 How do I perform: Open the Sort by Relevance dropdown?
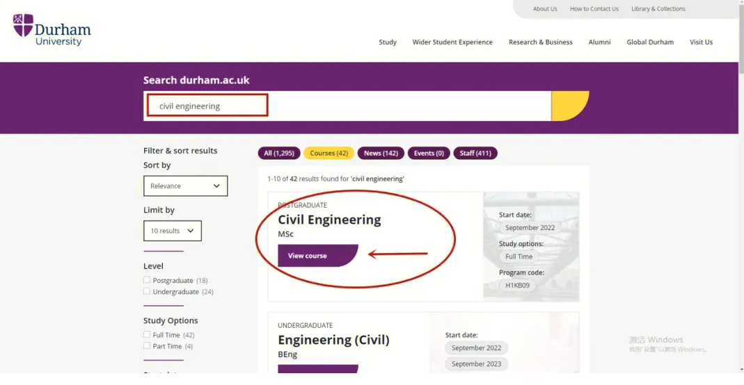tap(185, 186)
